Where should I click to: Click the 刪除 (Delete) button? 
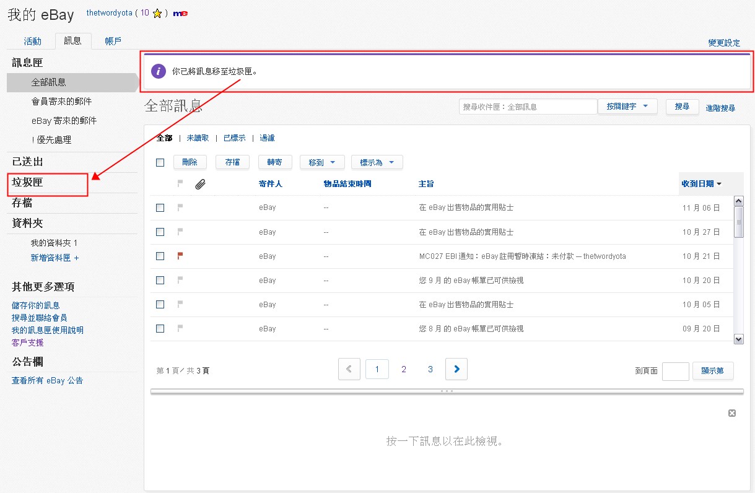click(x=190, y=162)
